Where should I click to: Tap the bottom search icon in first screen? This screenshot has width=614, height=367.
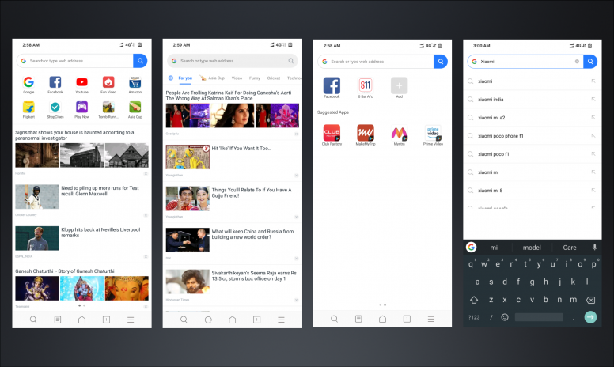click(x=33, y=320)
